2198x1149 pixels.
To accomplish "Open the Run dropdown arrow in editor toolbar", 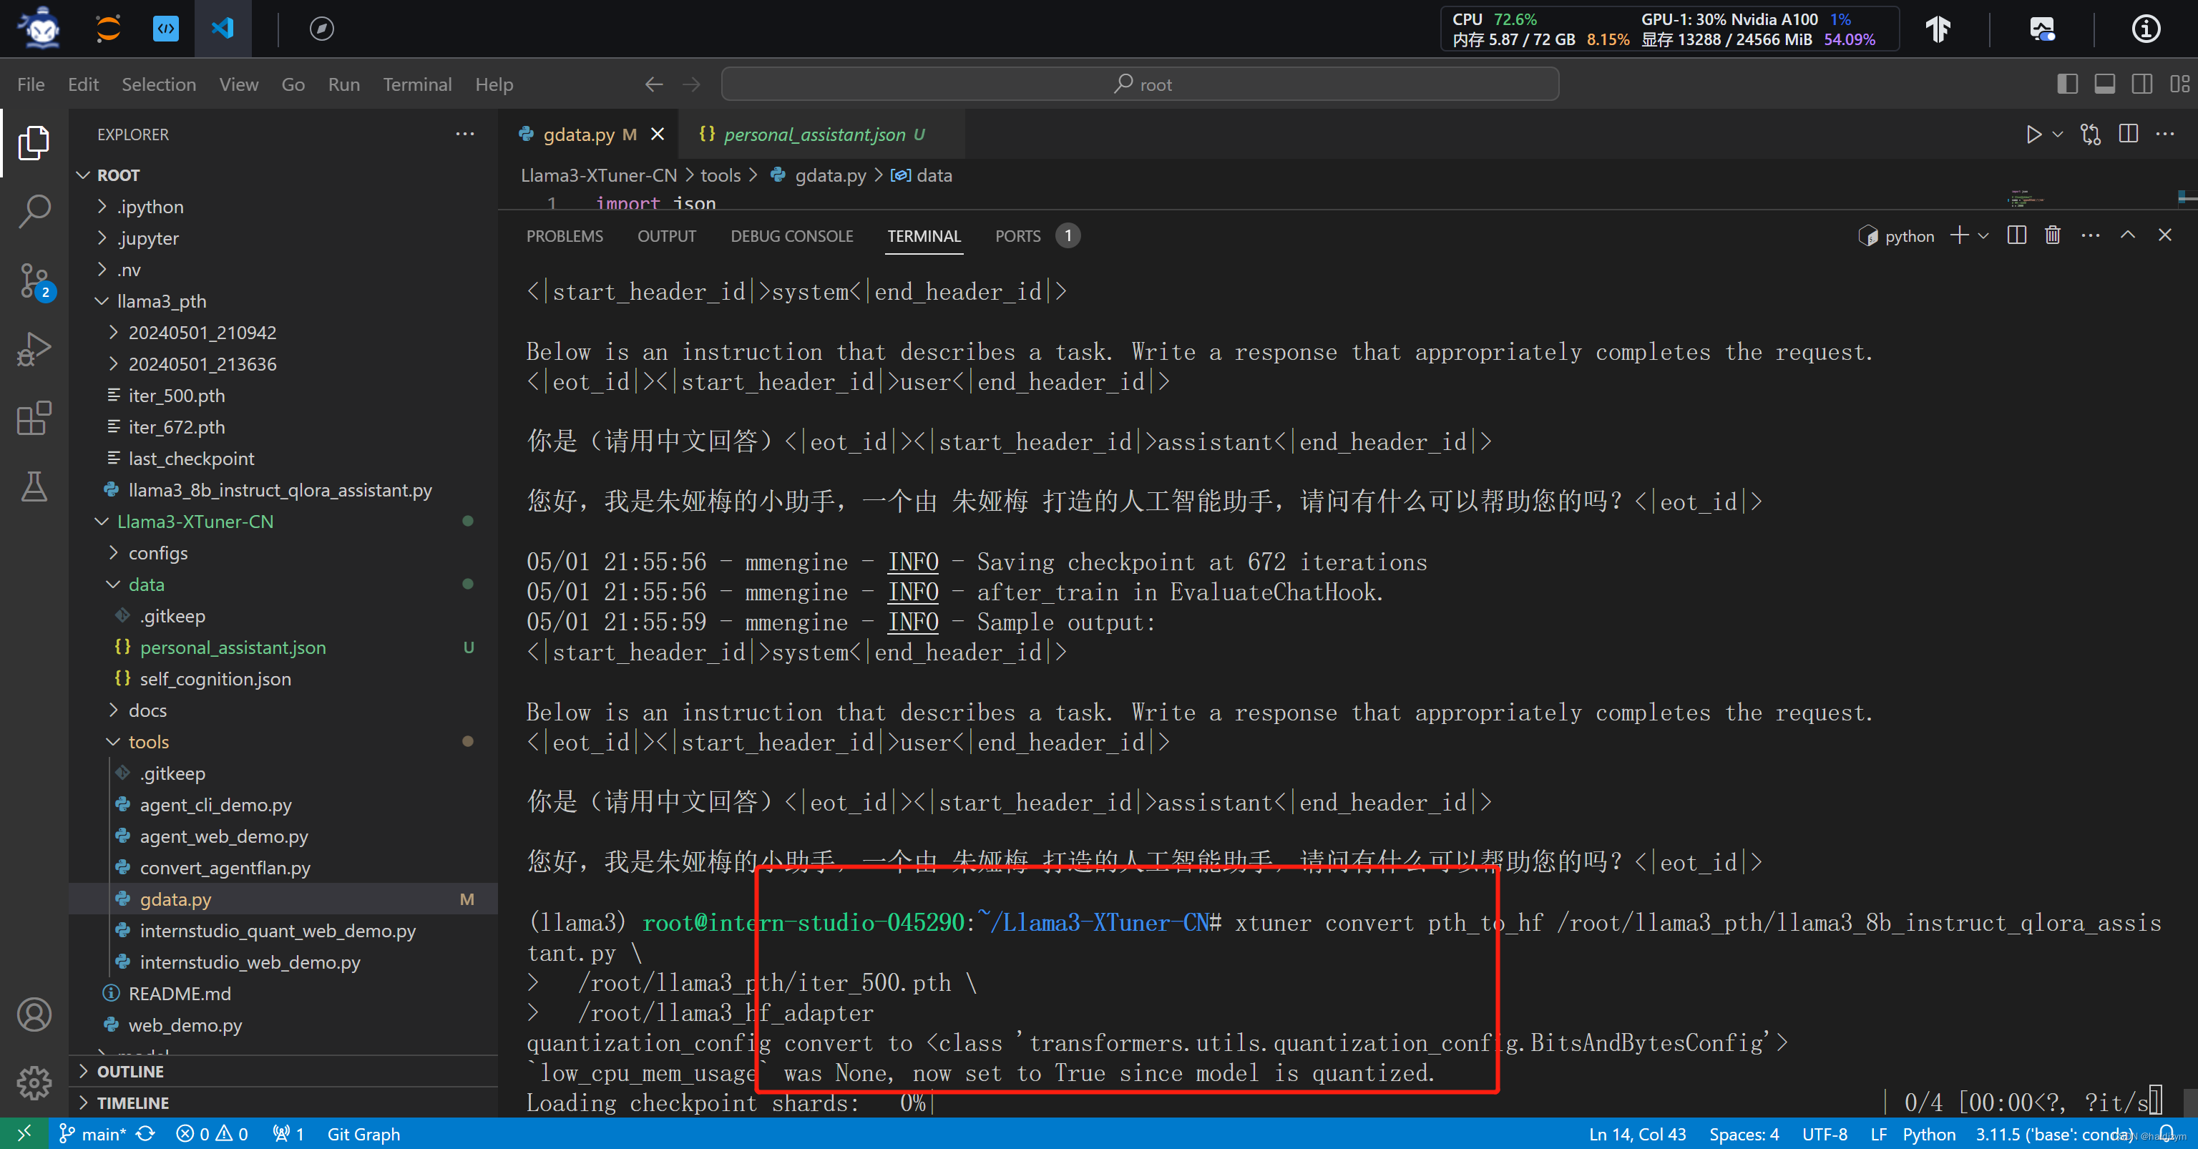I will pyautogui.click(x=2057, y=135).
